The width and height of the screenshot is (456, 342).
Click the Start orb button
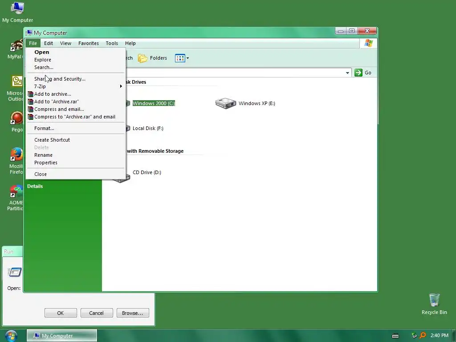pos(11,336)
